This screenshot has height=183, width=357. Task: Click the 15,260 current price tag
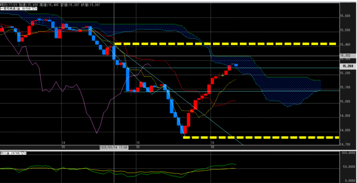[348, 66]
